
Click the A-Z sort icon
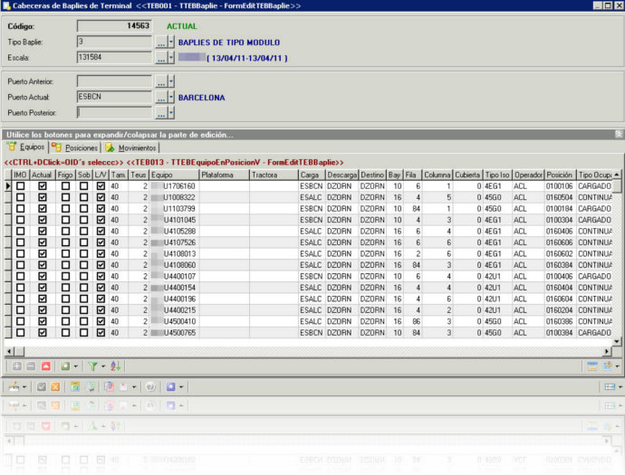[x=115, y=366]
